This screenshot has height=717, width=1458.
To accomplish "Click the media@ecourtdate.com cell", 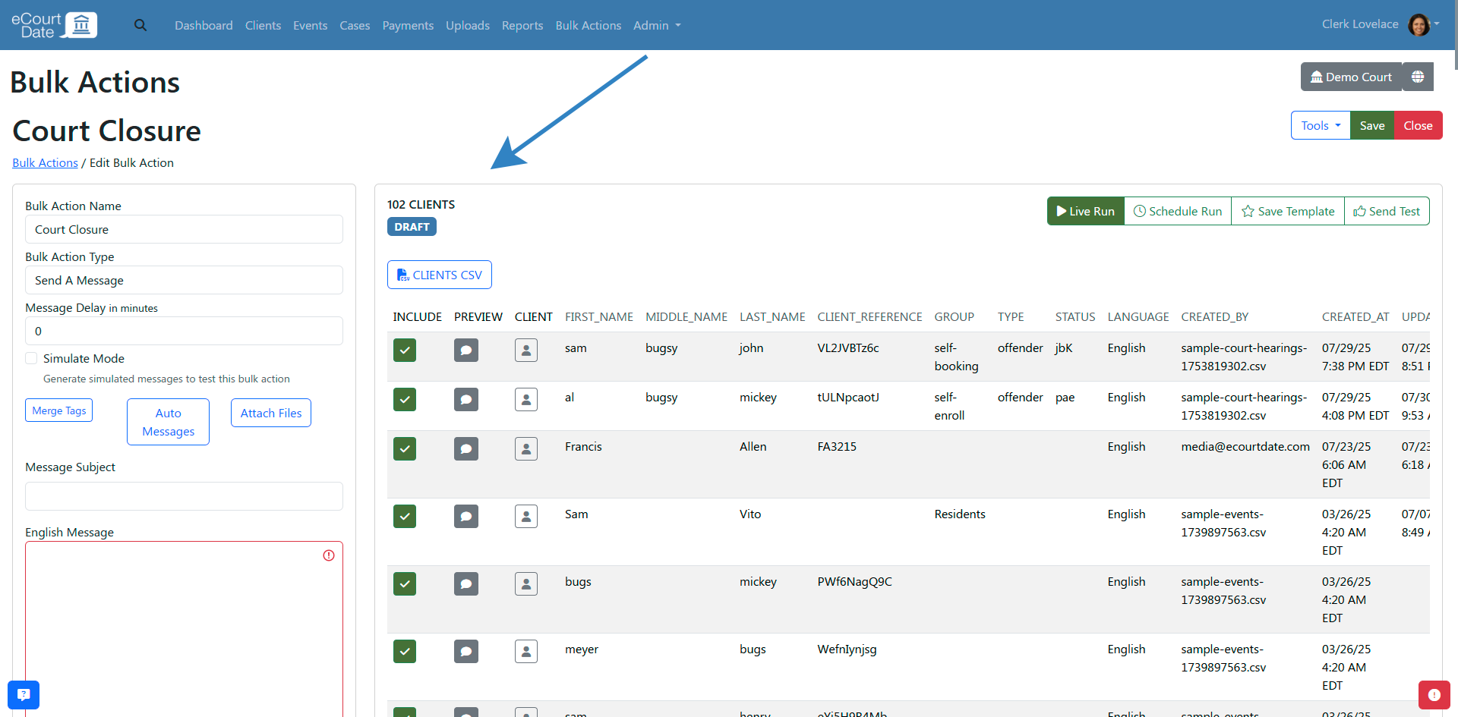I will pyautogui.click(x=1245, y=446).
